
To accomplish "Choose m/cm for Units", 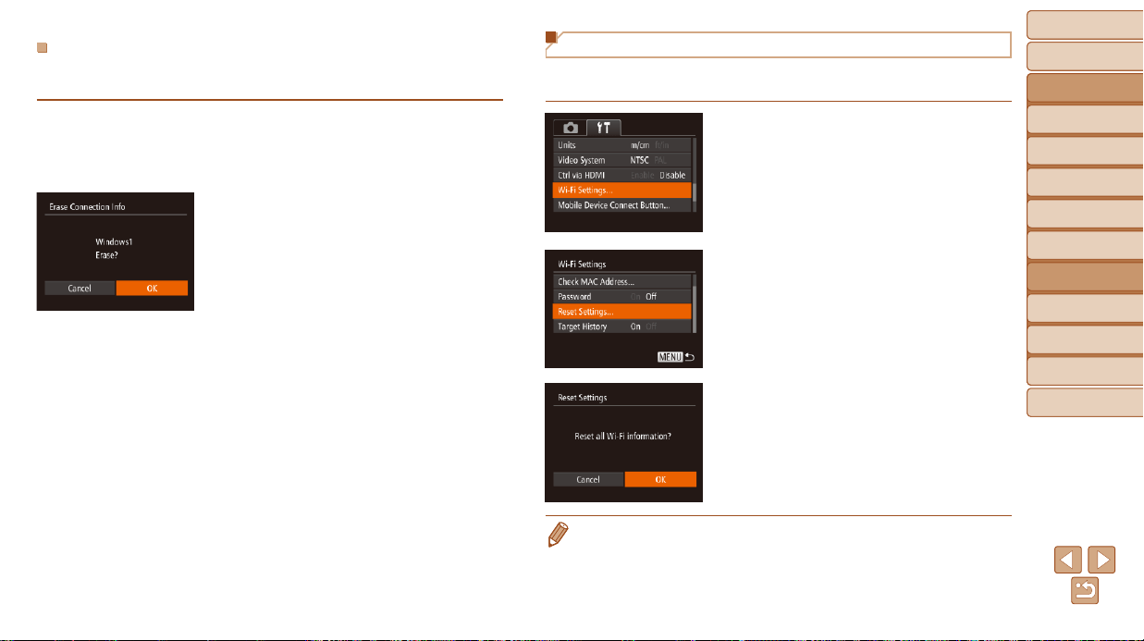I will tap(640, 145).
